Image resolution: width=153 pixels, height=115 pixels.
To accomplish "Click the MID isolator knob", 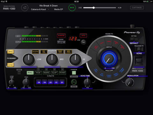I will 52,59.
